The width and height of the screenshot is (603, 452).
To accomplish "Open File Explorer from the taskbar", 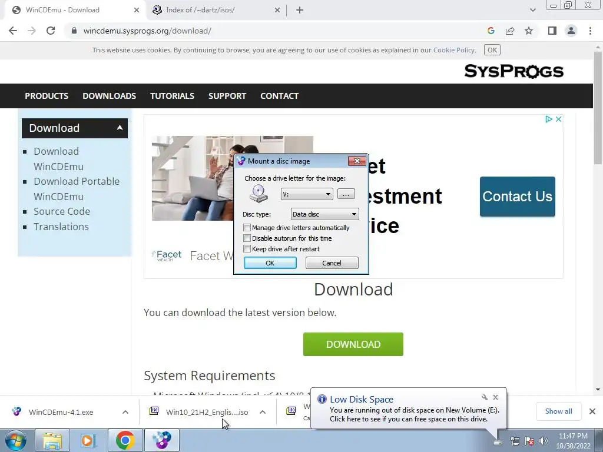I will pos(52,440).
